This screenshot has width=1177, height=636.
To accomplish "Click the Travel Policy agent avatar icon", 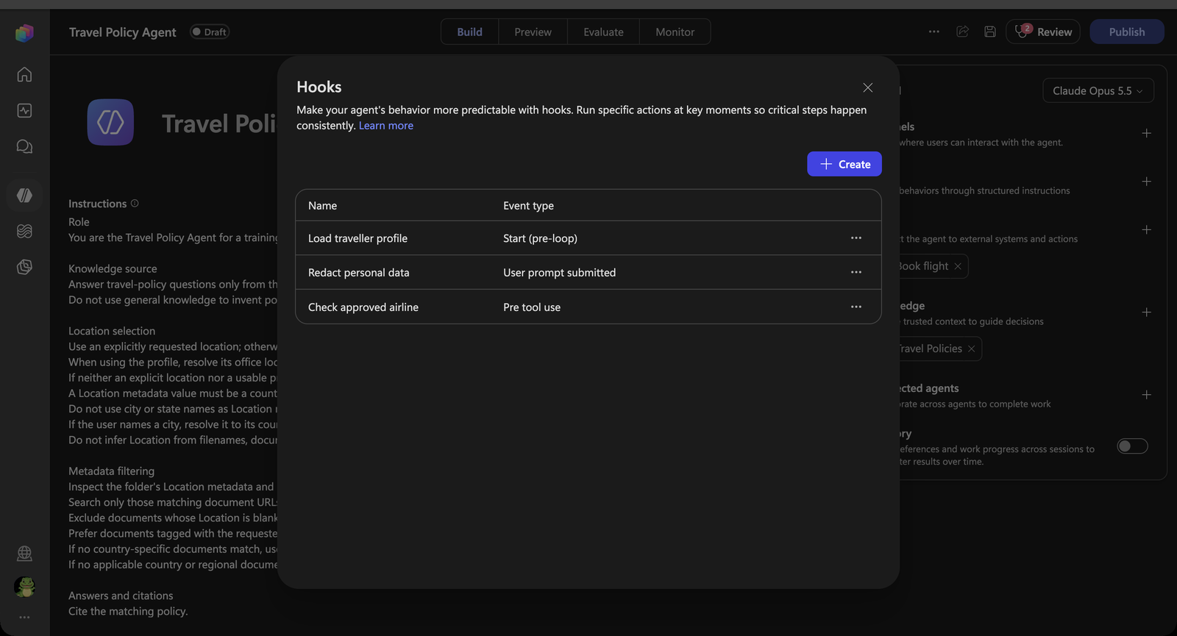I will tap(110, 122).
